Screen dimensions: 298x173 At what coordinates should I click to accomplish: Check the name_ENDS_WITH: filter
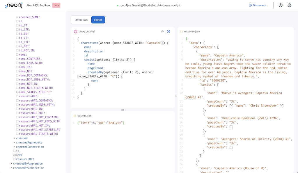pyautogui.click(x=17, y=63)
